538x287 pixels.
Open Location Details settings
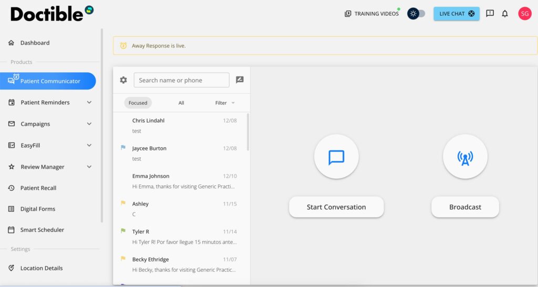coord(41,268)
